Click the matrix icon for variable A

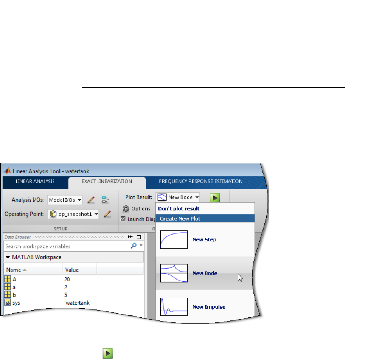[8, 279]
